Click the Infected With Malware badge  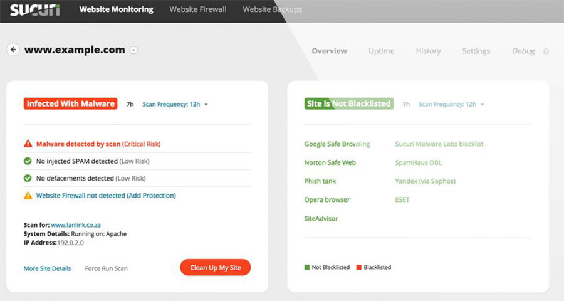point(70,103)
